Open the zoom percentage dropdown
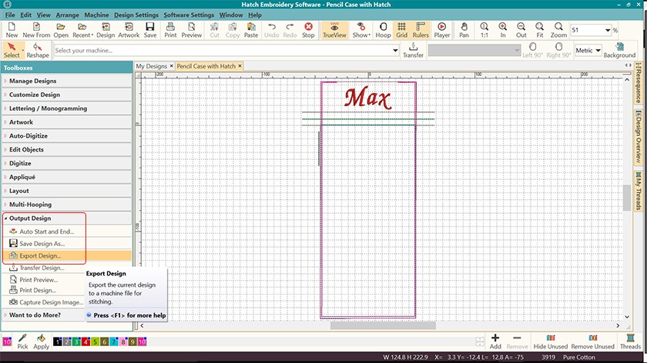This screenshot has height=363, width=647. (608, 30)
